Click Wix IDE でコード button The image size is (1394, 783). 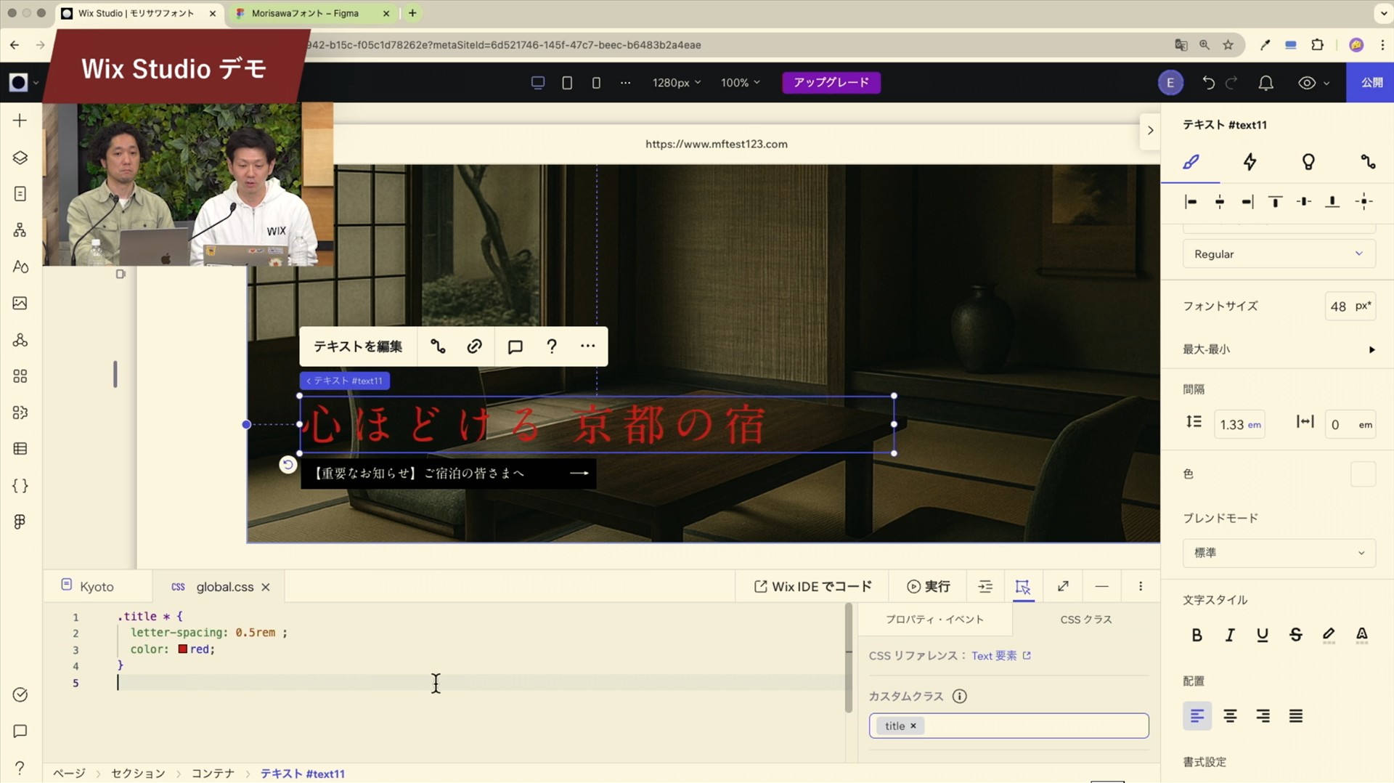(812, 587)
